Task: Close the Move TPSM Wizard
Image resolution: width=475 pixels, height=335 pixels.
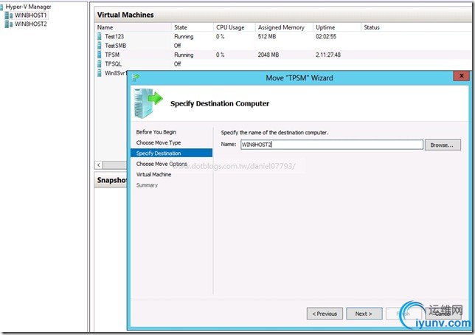Action: pyautogui.click(x=461, y=76)
